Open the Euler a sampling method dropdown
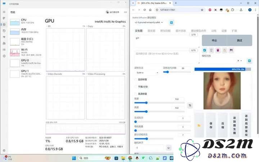This screenshot has height=162, width=259. point(147,73)
